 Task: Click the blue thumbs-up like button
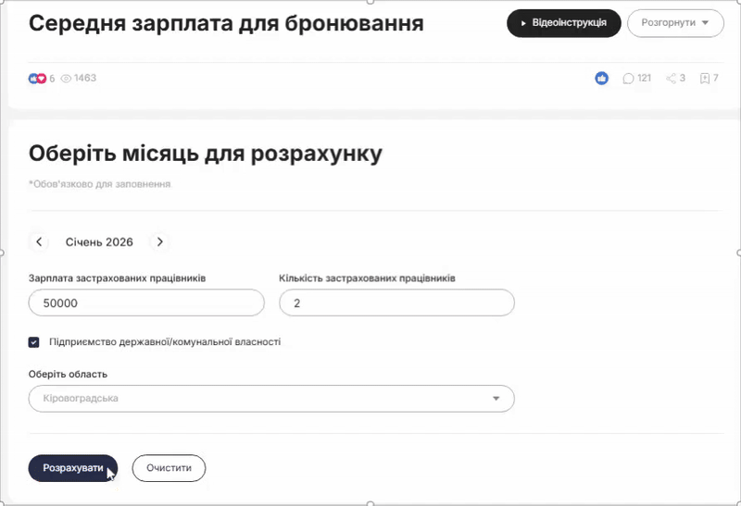coord(601,79)
